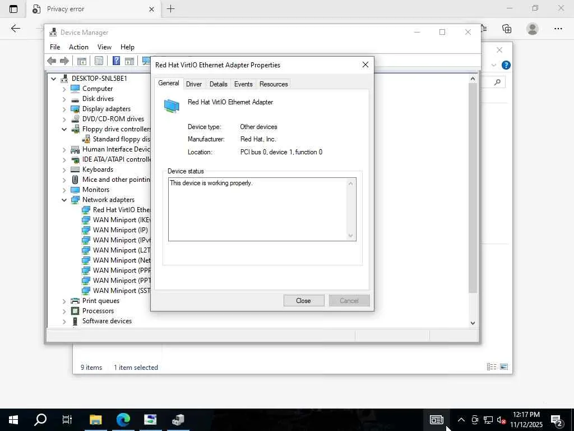Collapse the Floppy drive controllers category

coord(64,129)
